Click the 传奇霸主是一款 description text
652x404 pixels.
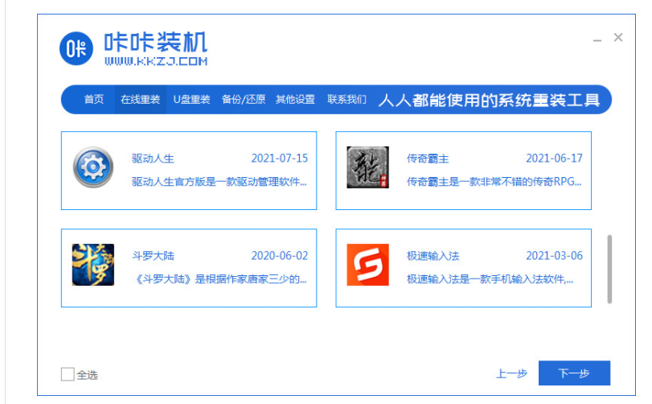[x=494, y=182]
